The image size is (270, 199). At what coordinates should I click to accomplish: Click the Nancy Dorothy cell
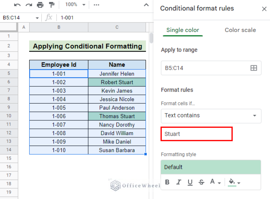pos(117,125)
